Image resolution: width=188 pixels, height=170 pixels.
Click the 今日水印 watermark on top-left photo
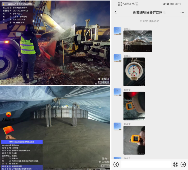pos(103,79)
